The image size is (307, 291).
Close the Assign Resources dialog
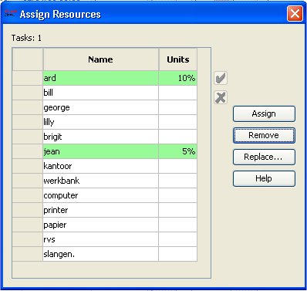[x=295, y=13]
